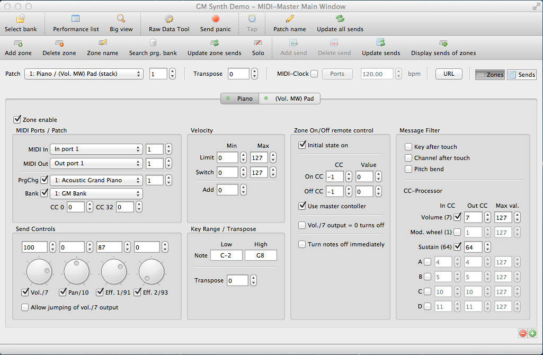The width and height of the screenshot is (543, 355).
Task: Select the Piano zone tab
Action: (x=239, y=99)
